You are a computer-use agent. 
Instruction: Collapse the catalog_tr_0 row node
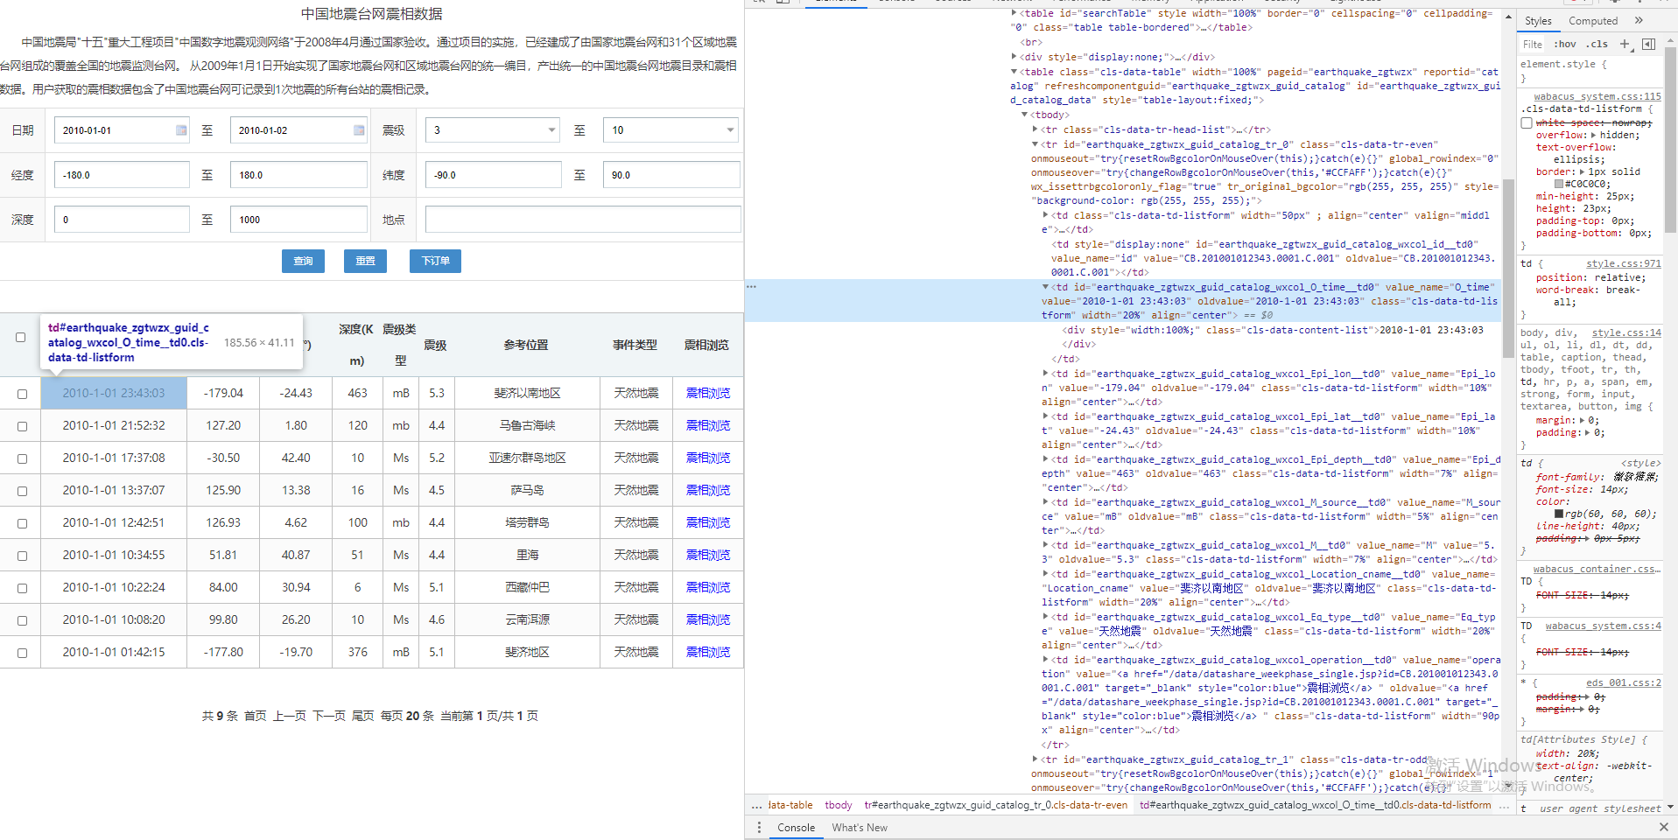(1036, 144)
